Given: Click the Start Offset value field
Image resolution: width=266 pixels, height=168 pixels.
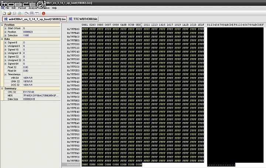Looking at the screenshot, I should tap(41, 28).
